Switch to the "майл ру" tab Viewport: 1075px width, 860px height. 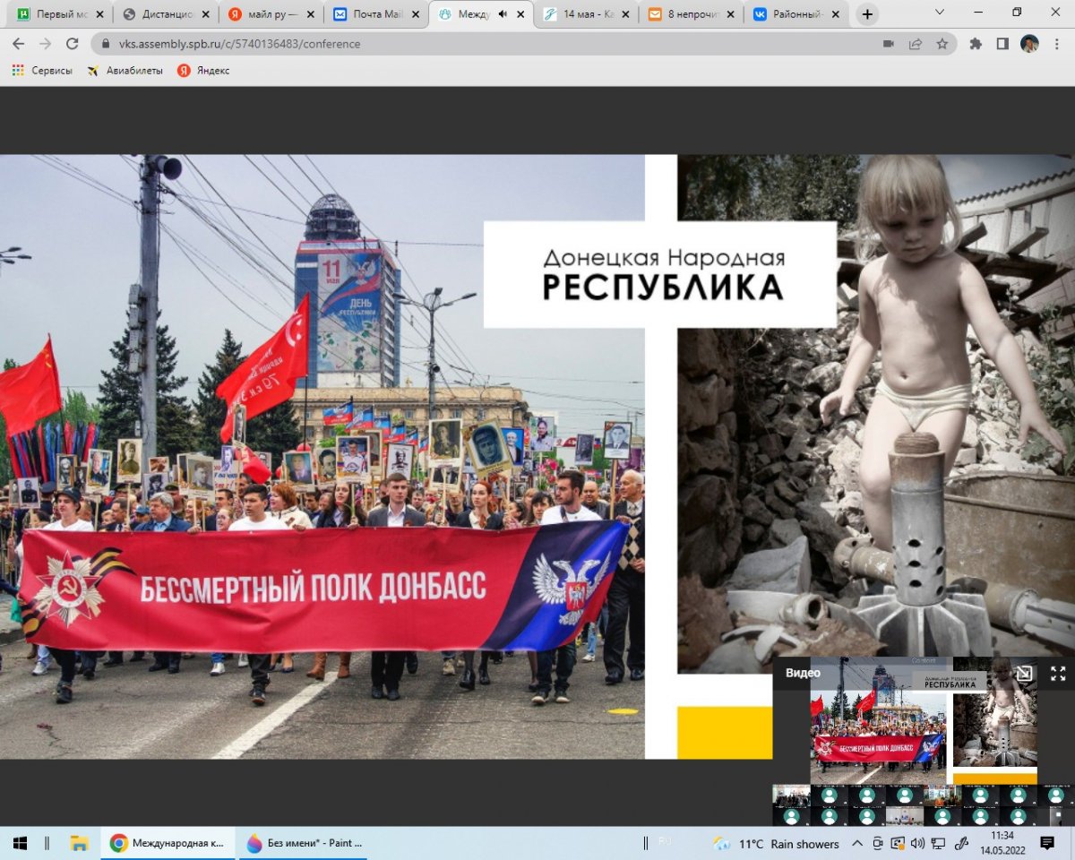pyautogui.click(x=271, y=14)
